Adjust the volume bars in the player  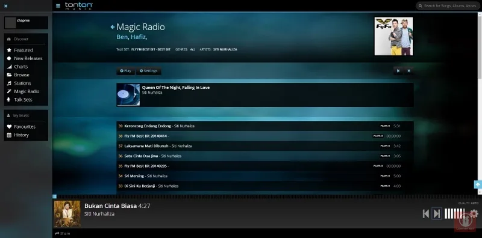click(x=455, y=213)
